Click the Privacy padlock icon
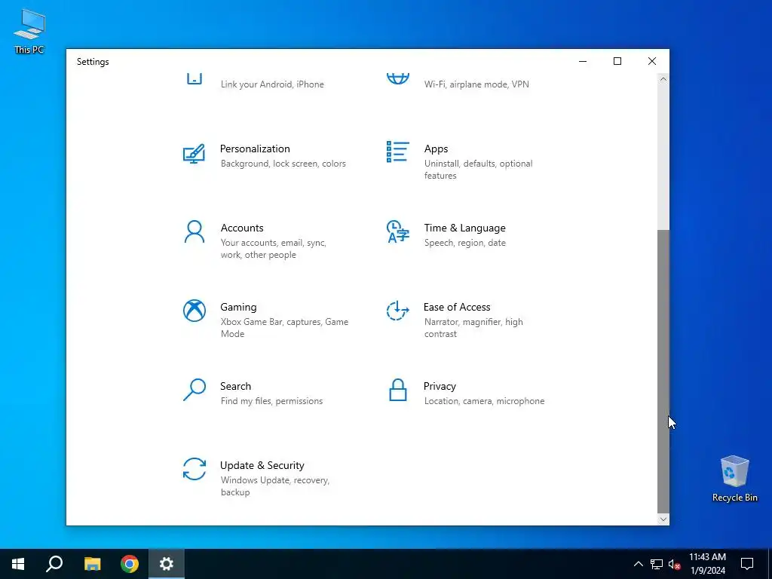772x579 pixels. pyautogui.click(x=397, y=390)
